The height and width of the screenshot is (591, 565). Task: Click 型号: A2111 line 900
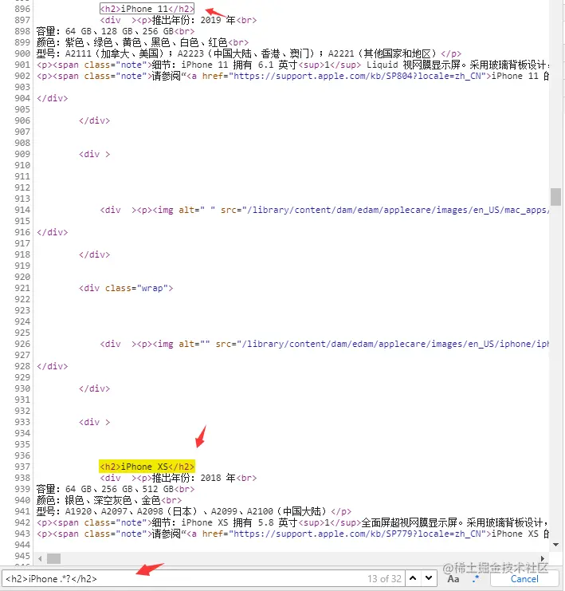(x=237, y=53)
